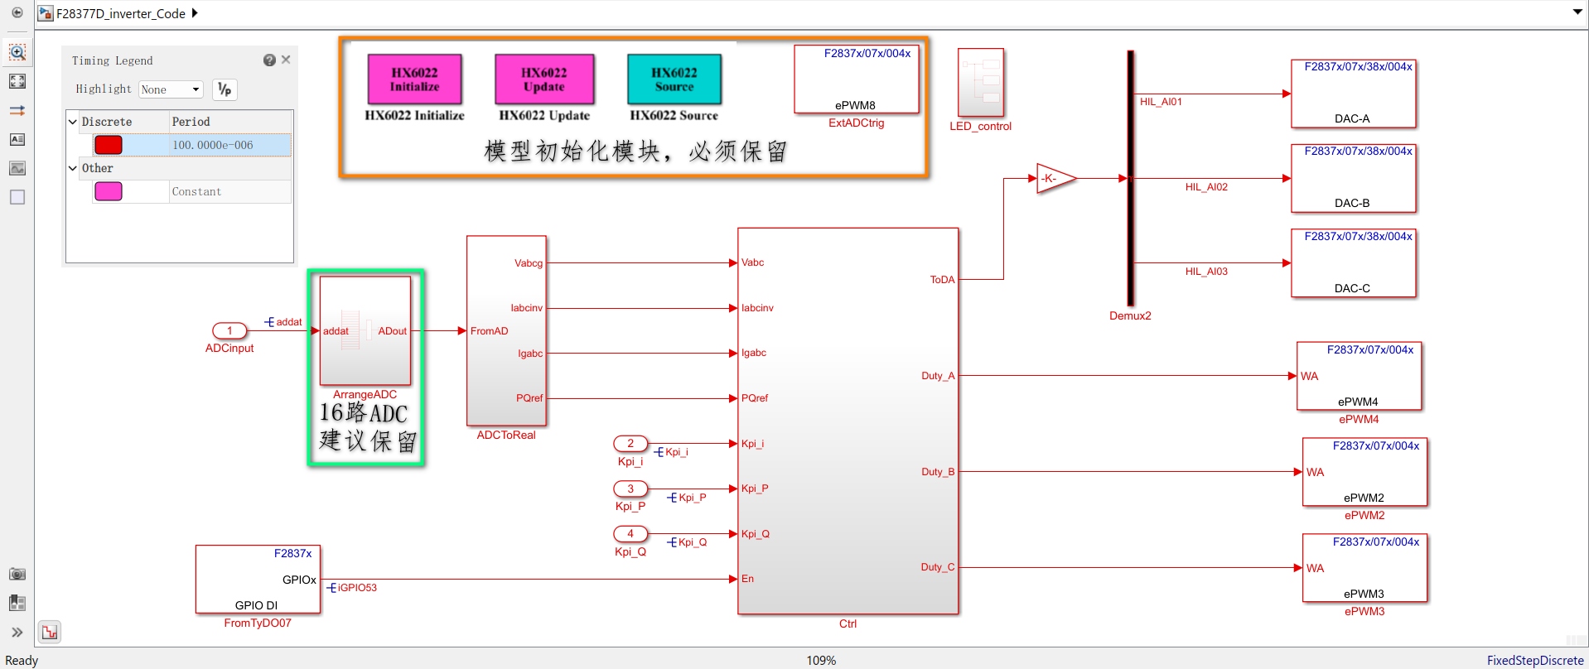The width and height of the screenshot is (1589, 669).
Task: Toggle sample time display arrows icon
Action: [x=17, y=110]
